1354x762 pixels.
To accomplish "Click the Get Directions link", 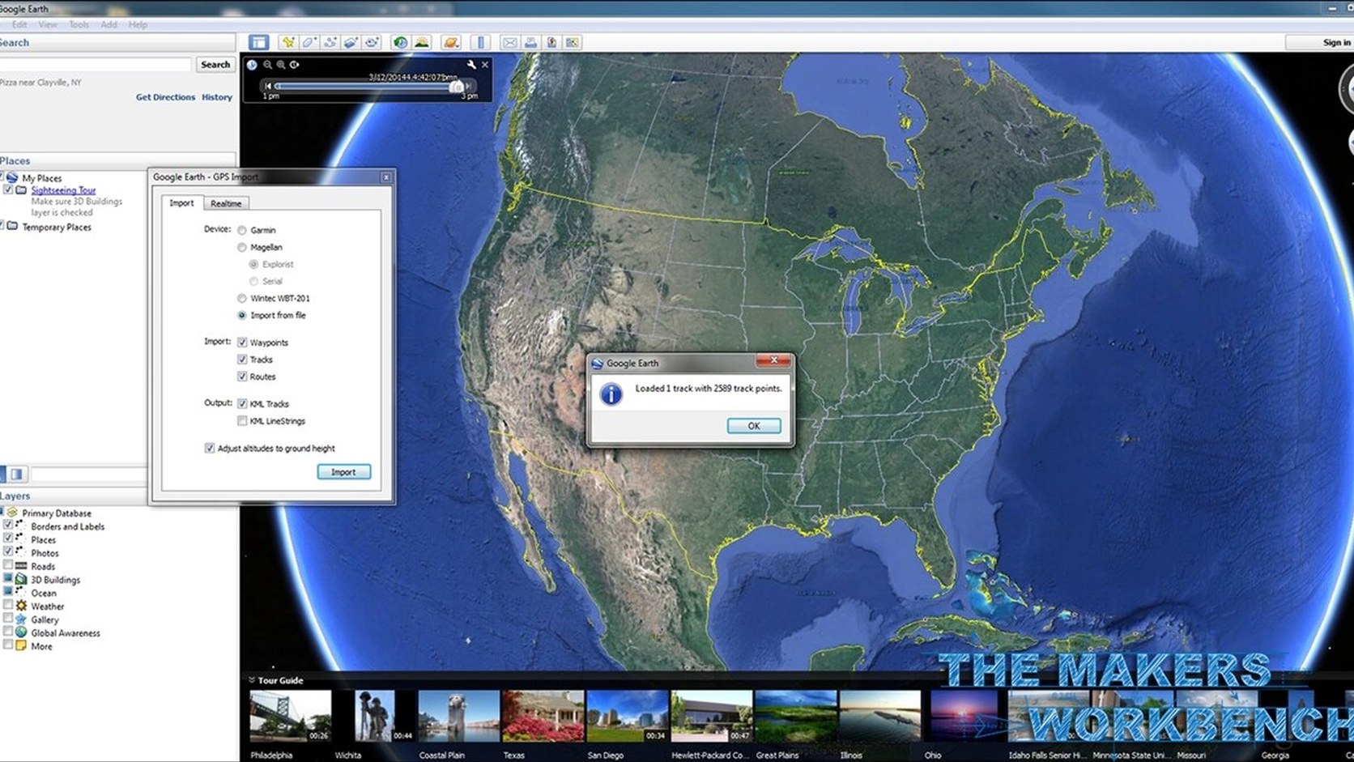I will pyautogui.click(x=165, y=97).
